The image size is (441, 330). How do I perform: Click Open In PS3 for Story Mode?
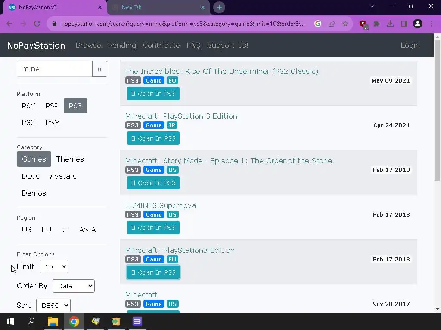(x=153, y=183)
